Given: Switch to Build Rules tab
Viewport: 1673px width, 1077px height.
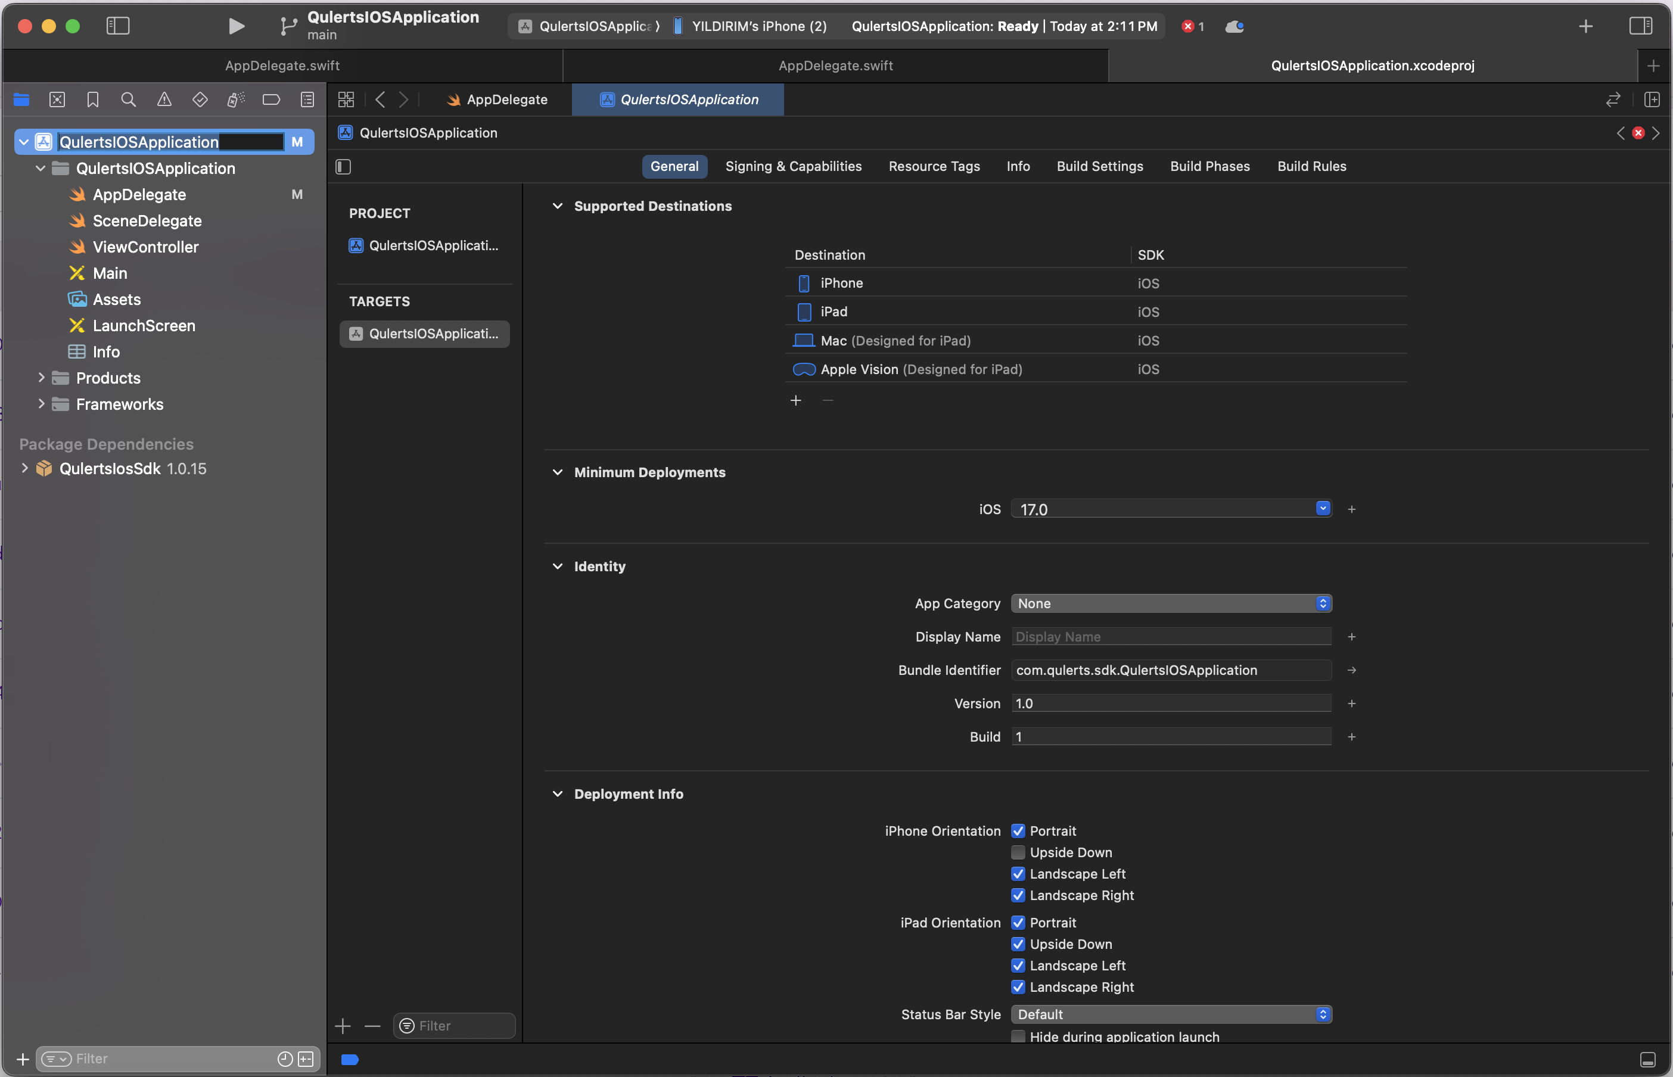Looking at the screenshot, I should pos(1312,166).
